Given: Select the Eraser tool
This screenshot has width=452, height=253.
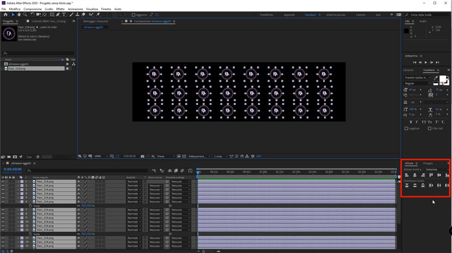Looking at the screenshot, I should coord(83,15).
